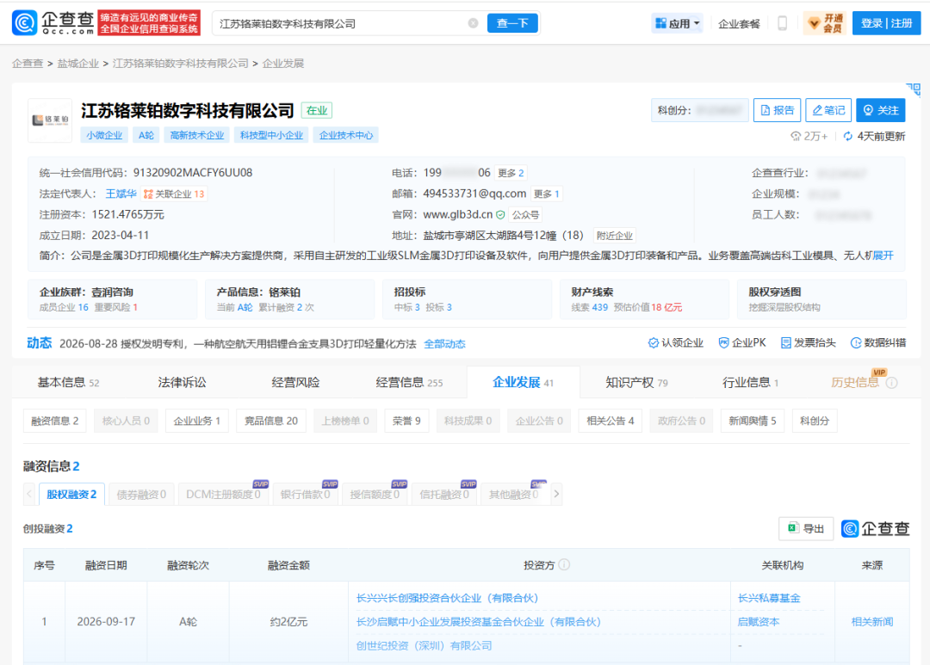Switch to the 经营信息 tab
Viewport: 930px width, 665px height.
[409, 382]
